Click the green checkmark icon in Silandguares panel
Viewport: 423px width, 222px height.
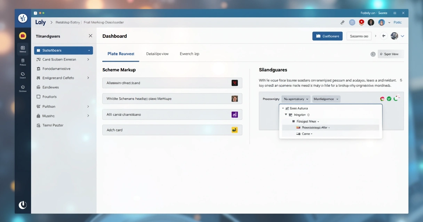pyautogui.click(x=389, y=99)
